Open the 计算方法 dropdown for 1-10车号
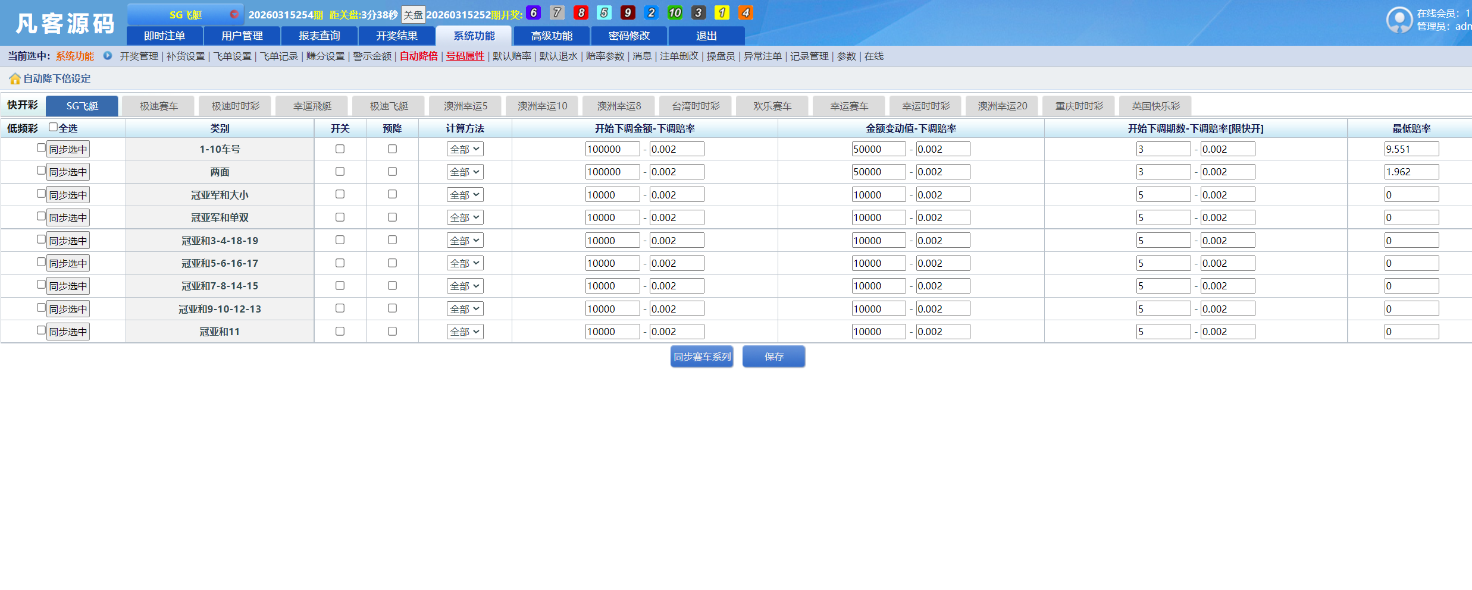Screen dimensions: 1472x590 pos(465,149)
